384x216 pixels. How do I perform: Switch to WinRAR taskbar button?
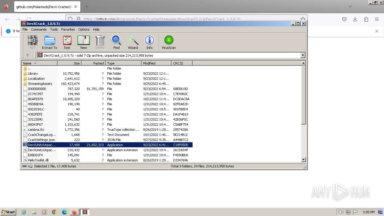click(85, 212)
